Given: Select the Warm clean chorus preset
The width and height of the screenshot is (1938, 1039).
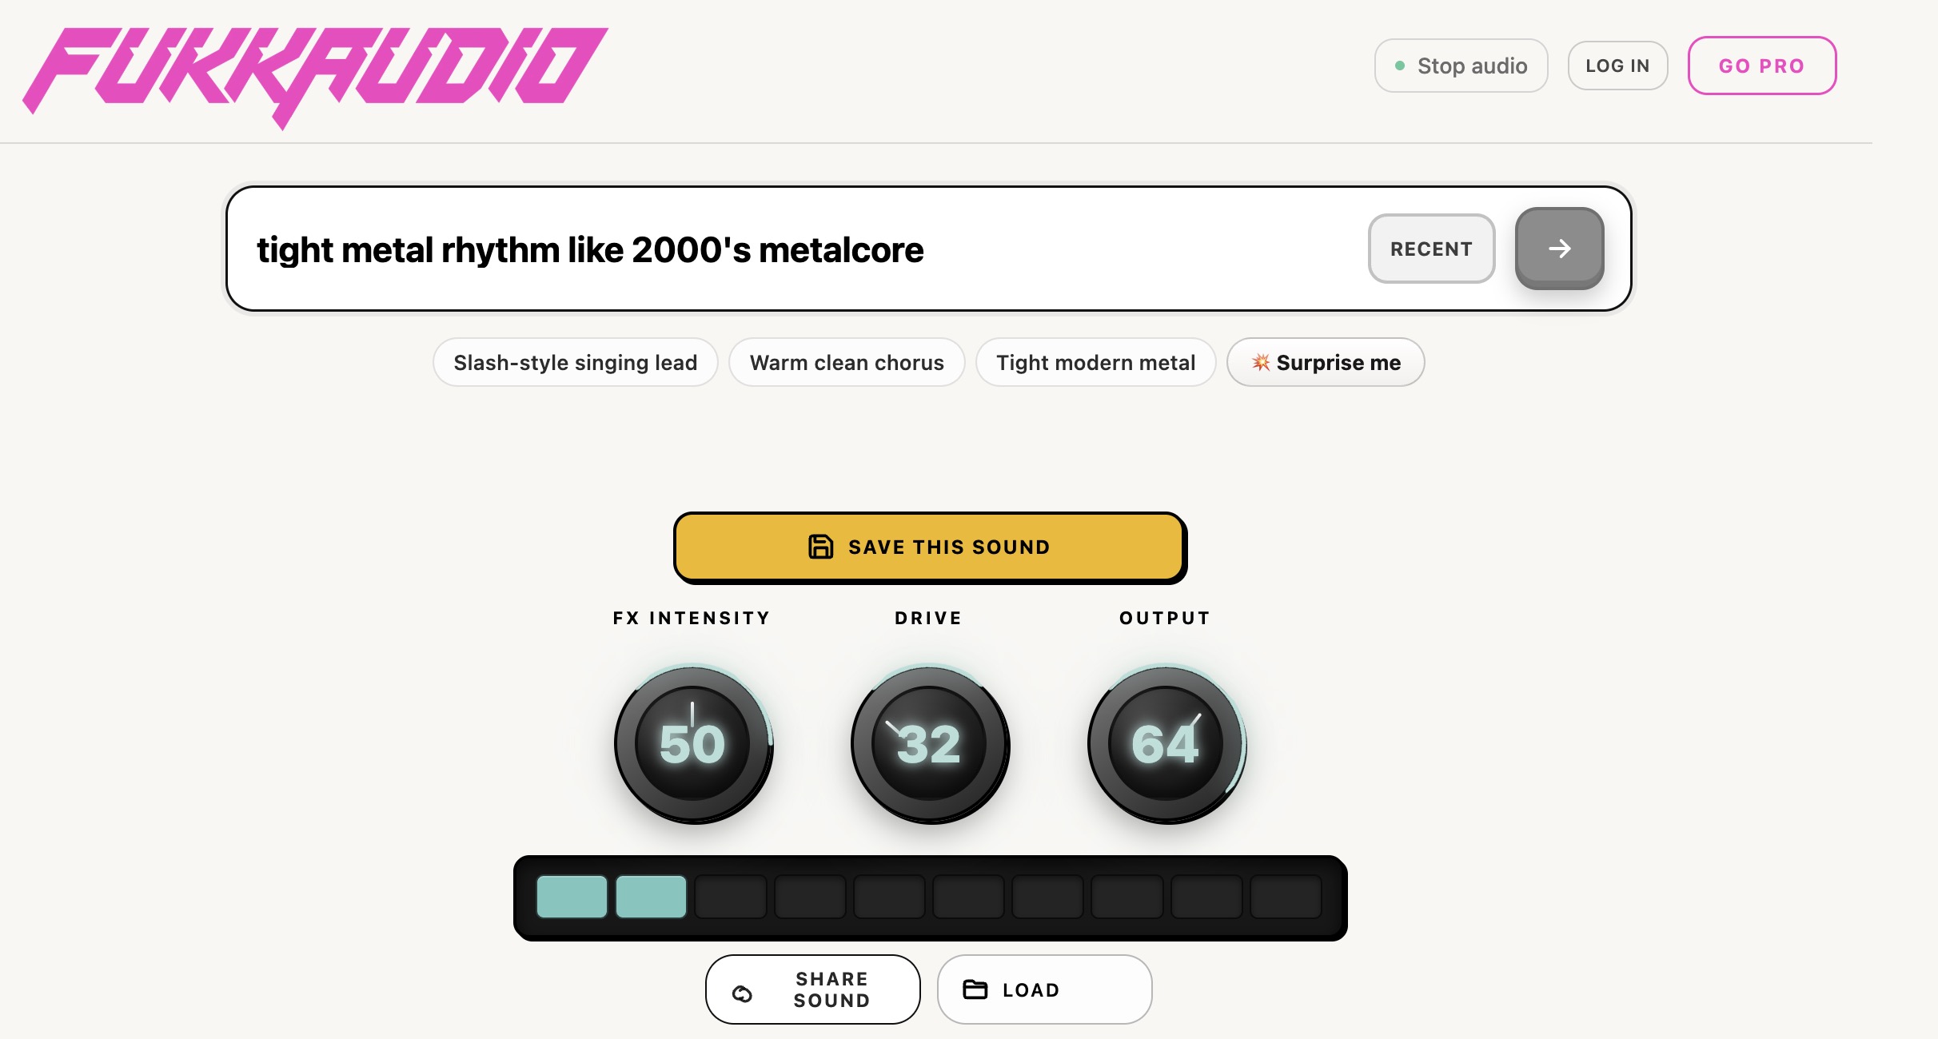Looking at the screenshot, I should click(847, 362).
